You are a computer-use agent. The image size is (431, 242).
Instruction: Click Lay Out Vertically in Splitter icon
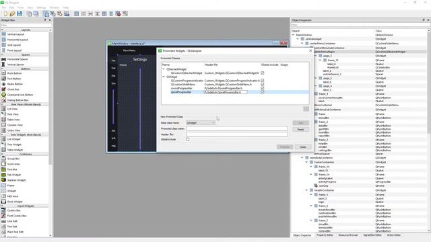pyautogui.click(x=97, y=13)
